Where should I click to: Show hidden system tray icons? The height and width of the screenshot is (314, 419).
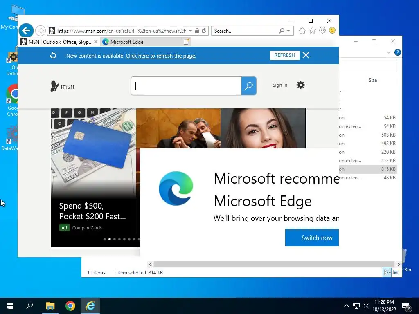pyautogui.click(x=346, y=306)
